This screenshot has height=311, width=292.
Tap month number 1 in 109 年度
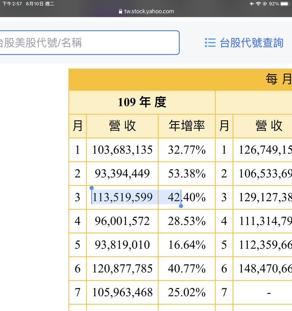click(77, 150)
